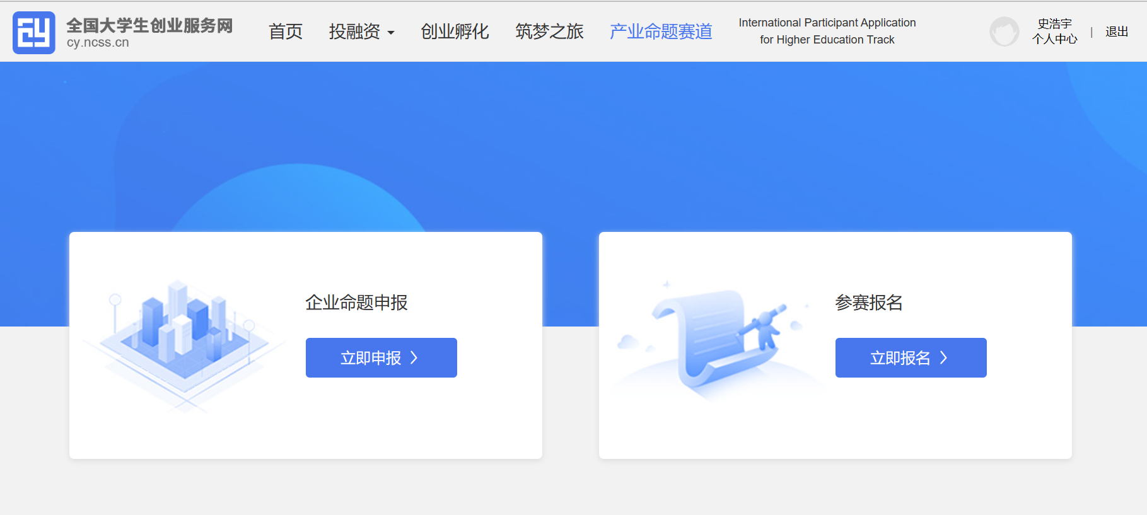
Task: Click the arrow on 立即报名 button
Action: pyautogui.click(x=944, y=358)
